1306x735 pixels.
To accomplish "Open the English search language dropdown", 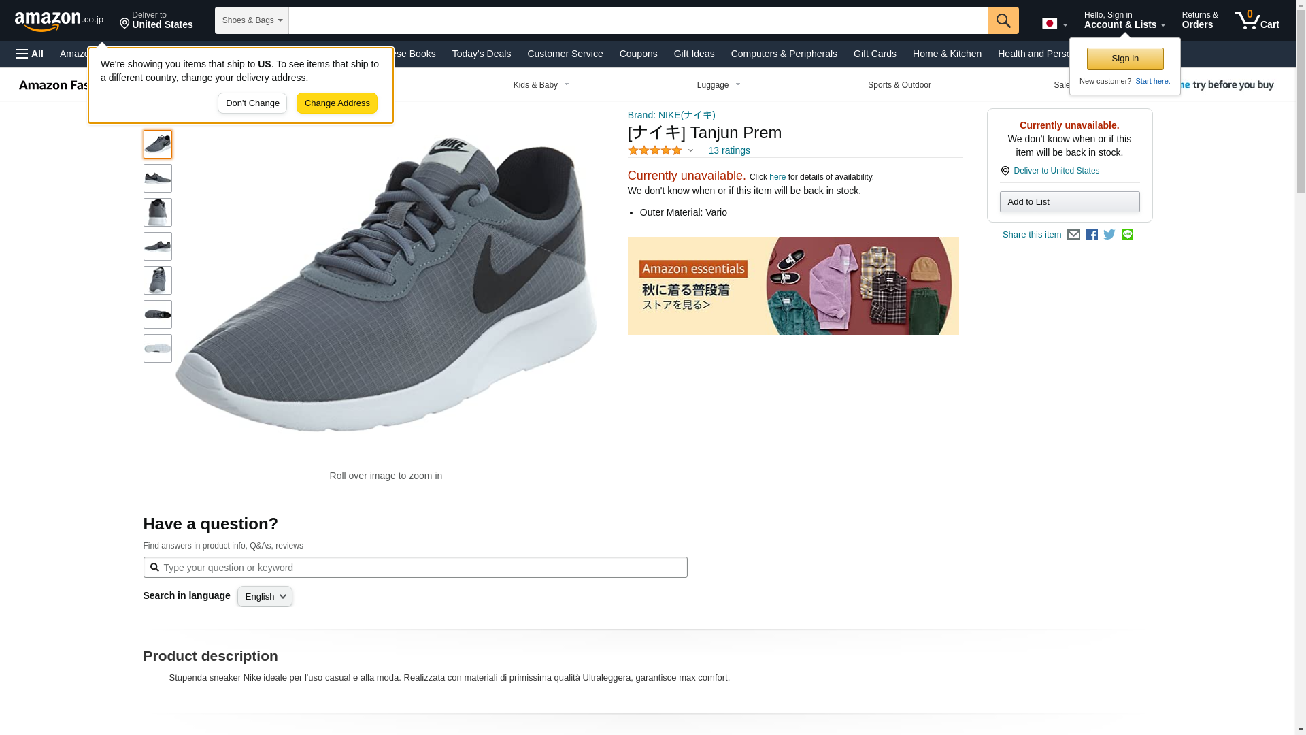I will click(x=265, y=597).
